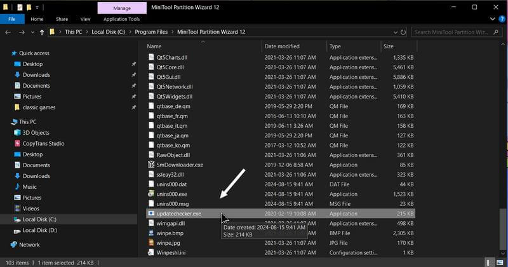Click the Back navigation arrow

[x=8, y=32]
